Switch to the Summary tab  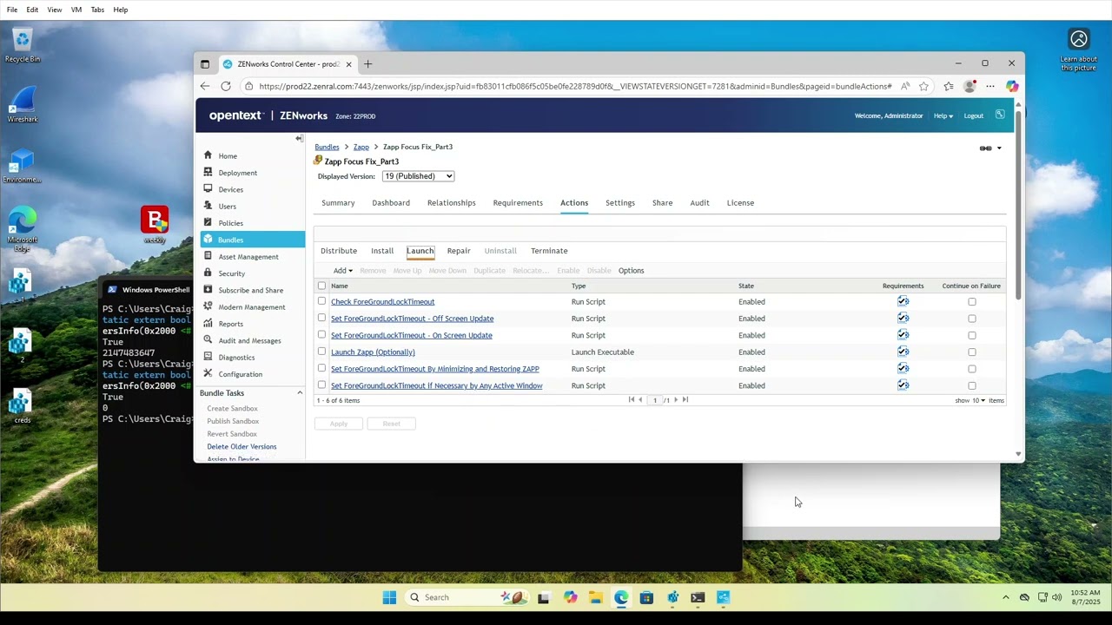coord(338,203)
